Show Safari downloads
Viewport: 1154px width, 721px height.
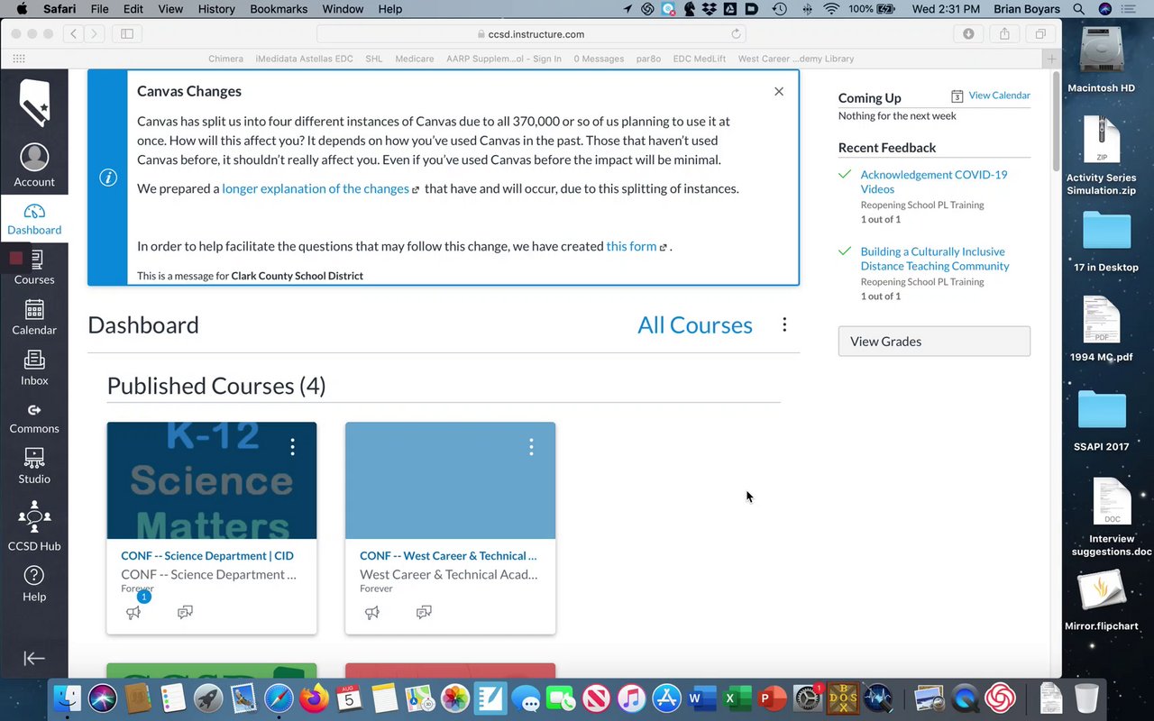[x=968, y=33]
